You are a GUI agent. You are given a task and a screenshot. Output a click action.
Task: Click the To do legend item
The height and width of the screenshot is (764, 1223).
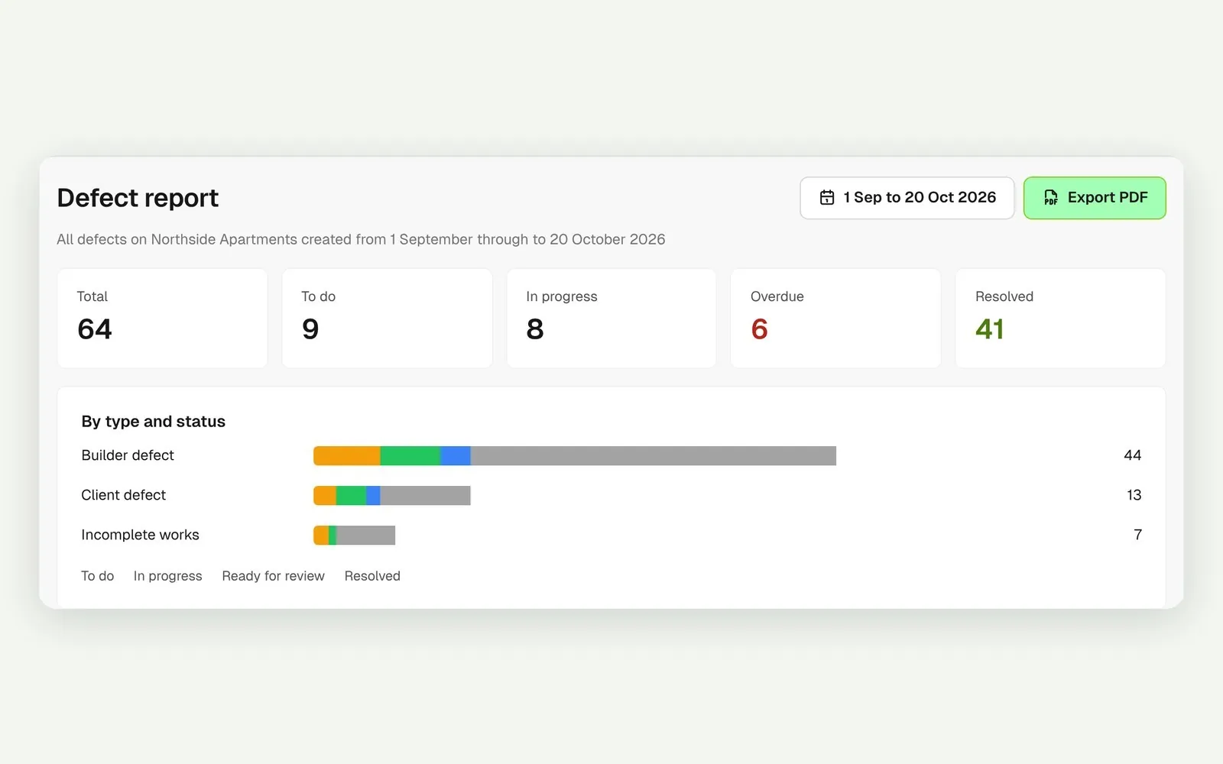[98, 576]
